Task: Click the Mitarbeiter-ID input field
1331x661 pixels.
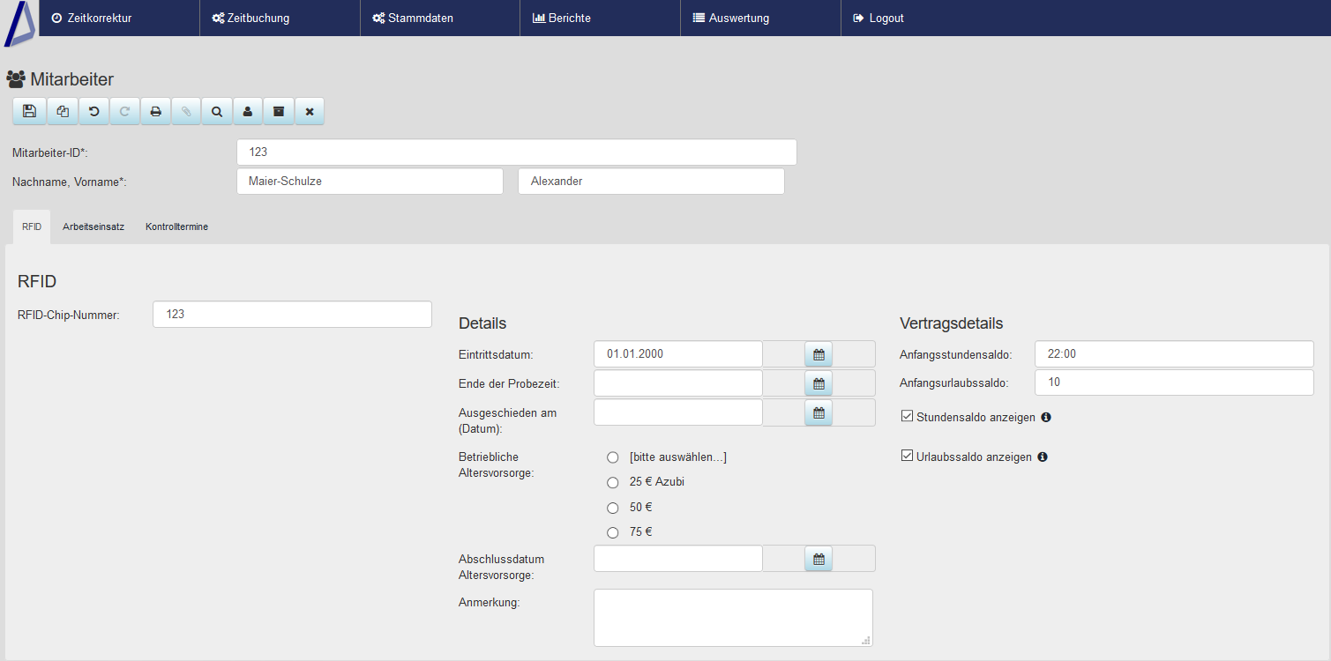Action: (517, 152)
